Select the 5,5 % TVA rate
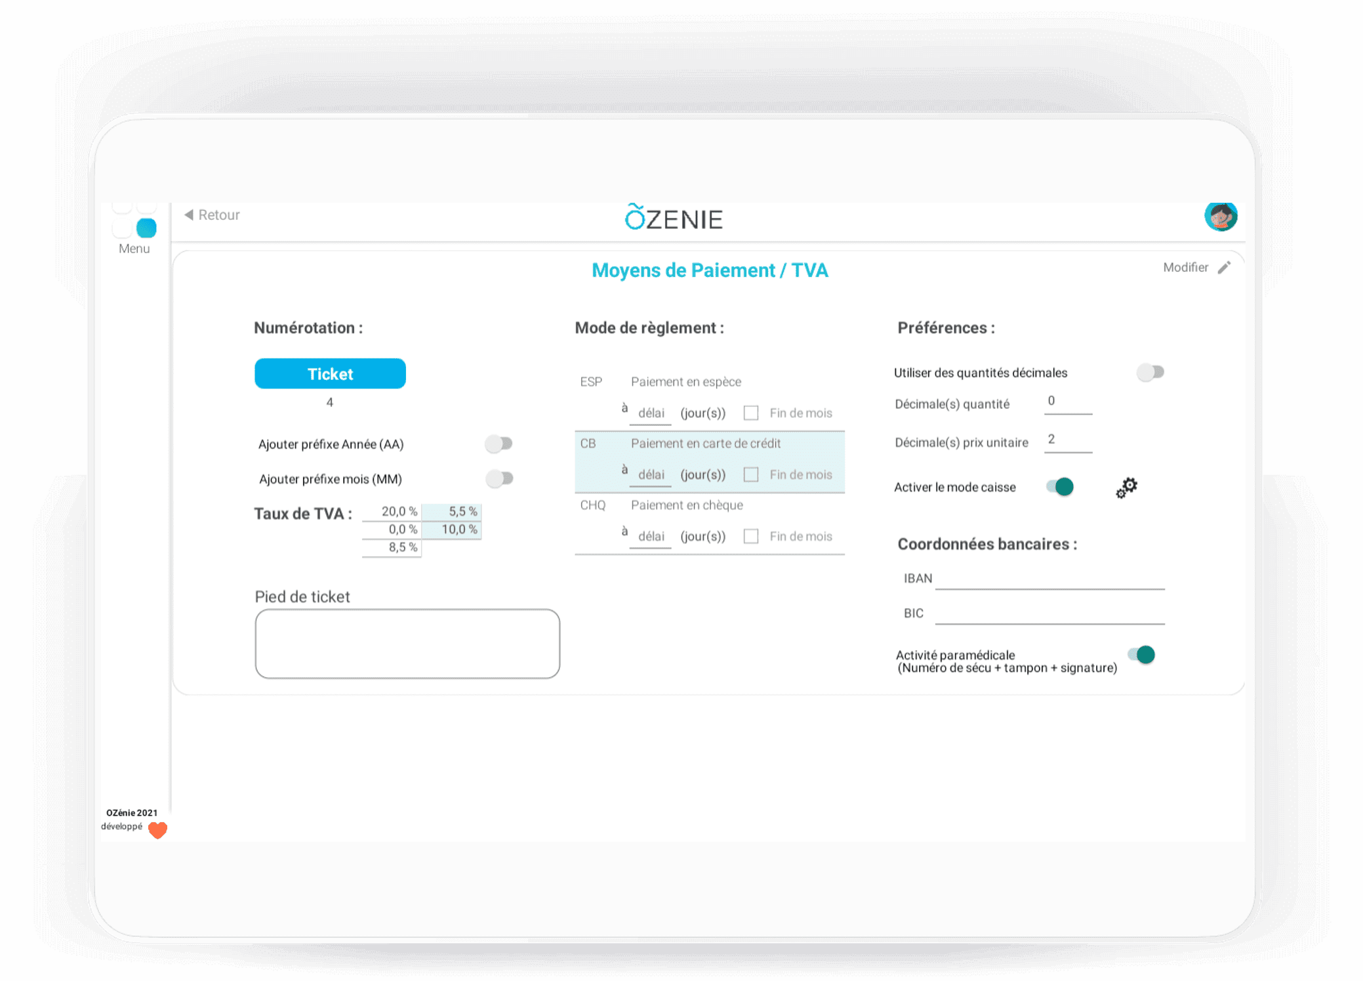This screenshot has height=981, width=1363. coord(451,512)
